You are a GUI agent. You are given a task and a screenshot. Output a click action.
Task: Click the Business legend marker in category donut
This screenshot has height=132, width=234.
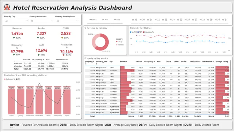click(x=117, y=45)
